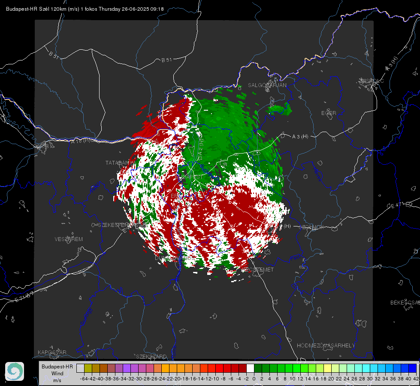Screen dimensions: 420x386
Task: Click the DUNAÚJVÁROS city label
Action: [x=175, y=258]
